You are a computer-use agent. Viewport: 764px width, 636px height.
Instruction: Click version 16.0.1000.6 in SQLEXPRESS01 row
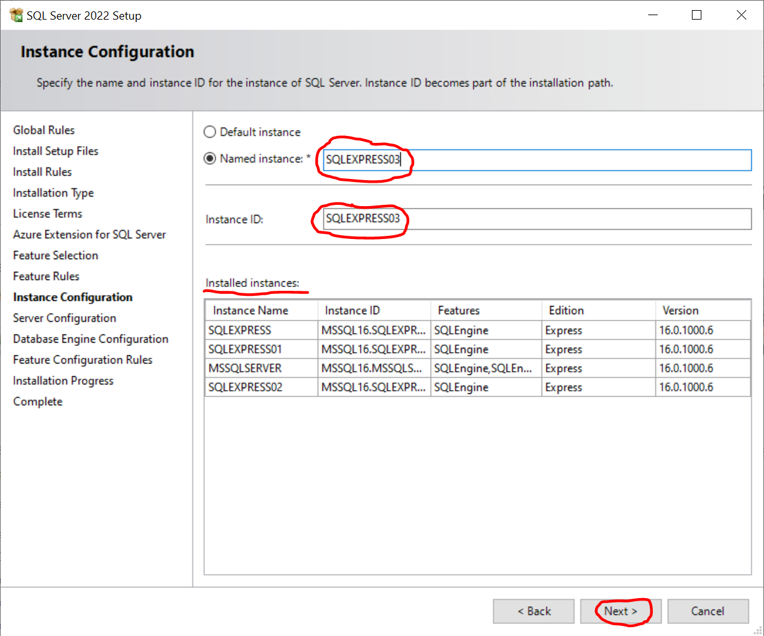point(703,349)
